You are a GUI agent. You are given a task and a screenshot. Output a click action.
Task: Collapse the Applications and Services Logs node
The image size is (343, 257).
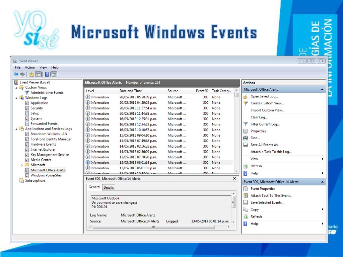(x=16, y=129)
